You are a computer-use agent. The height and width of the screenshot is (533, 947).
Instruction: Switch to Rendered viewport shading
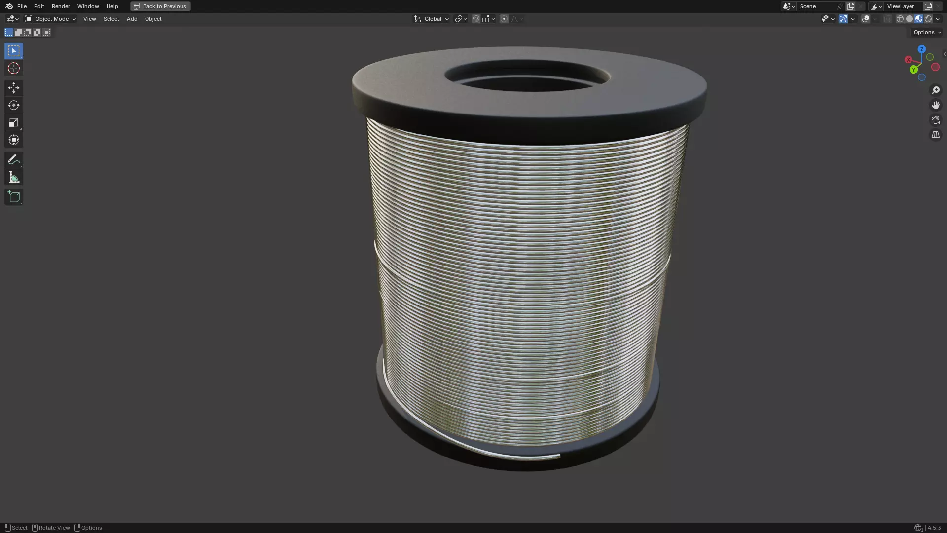[928, 19]
